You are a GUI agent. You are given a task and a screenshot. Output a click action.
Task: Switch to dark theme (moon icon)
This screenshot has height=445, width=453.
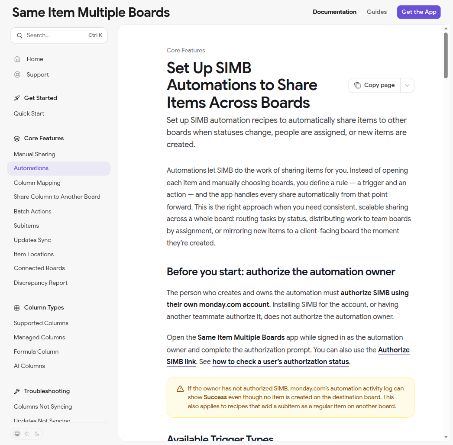(x=37, y=434)
